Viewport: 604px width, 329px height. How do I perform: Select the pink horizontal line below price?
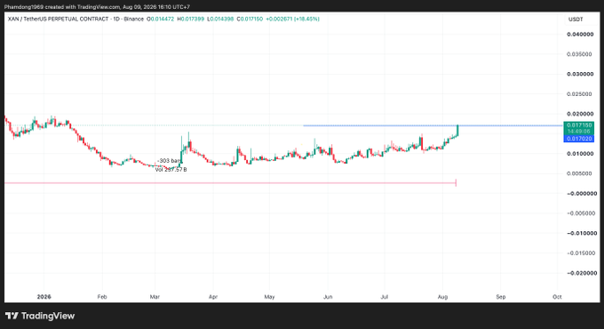point(230,183)
